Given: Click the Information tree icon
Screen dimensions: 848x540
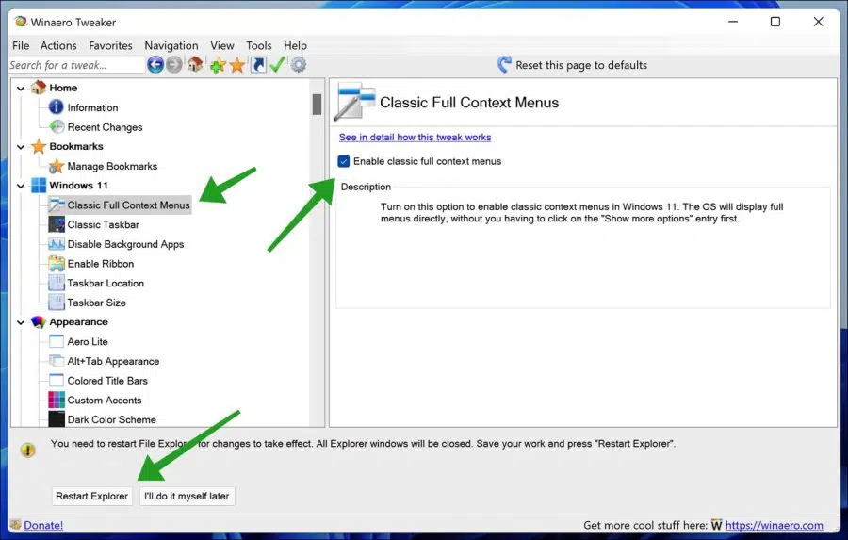Looking at the screenshot, I should click(57, 107).
